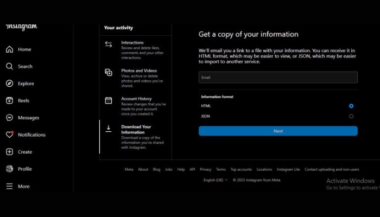Screen dimensions: 380x217
Task: Open the More hamburger menu icon
Action: pyautogui.click(x=9, y=186)
